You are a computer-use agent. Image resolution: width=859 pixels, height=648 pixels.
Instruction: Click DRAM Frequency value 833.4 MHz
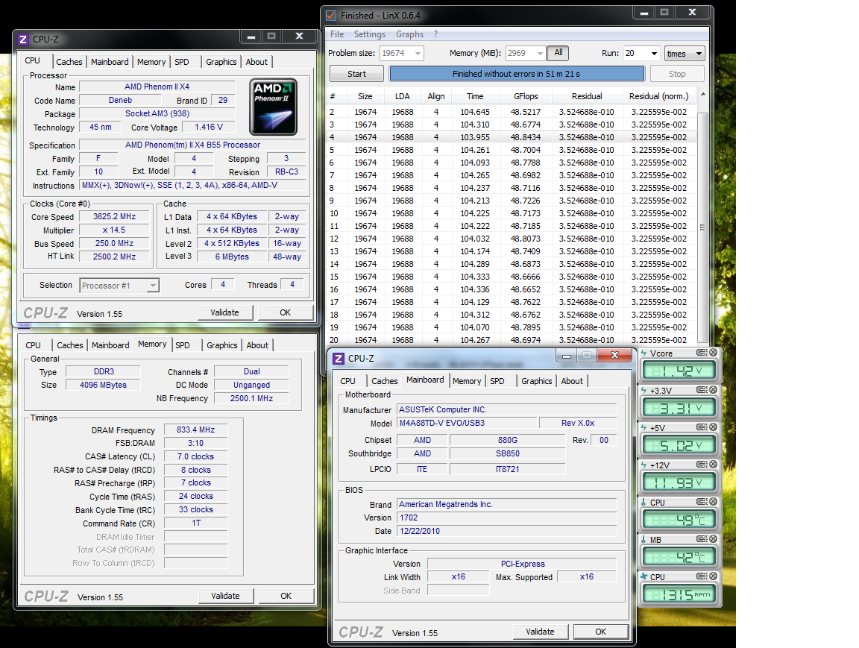tap(195, 430)
